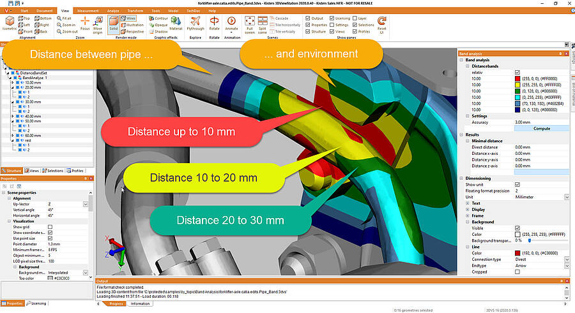The width and height of the screenshot is (575, 313).
Task: Click Fit all in the Zoom group
Action: click(64, 18)
